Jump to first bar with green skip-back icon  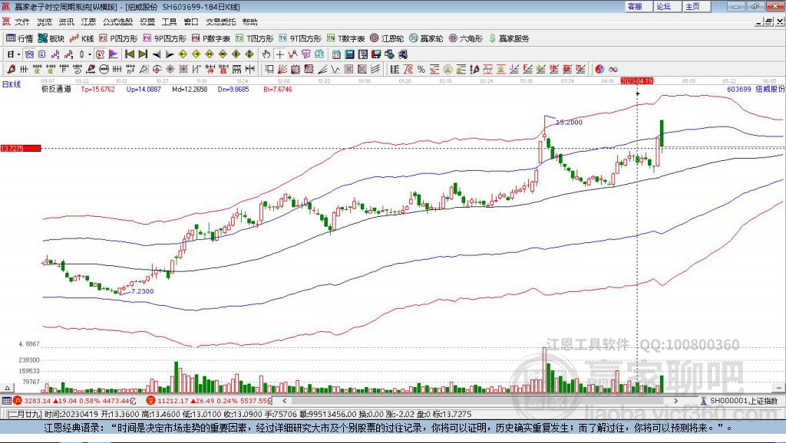pyautogui.click(x=130, y=54)
